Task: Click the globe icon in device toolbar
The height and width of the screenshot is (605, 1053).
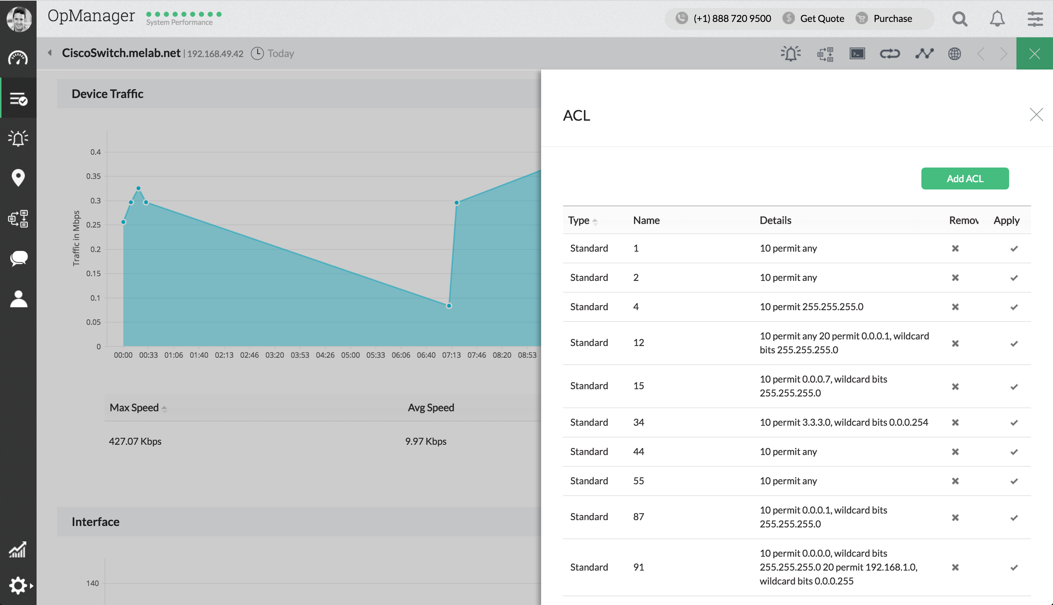Action: [955, 54]
